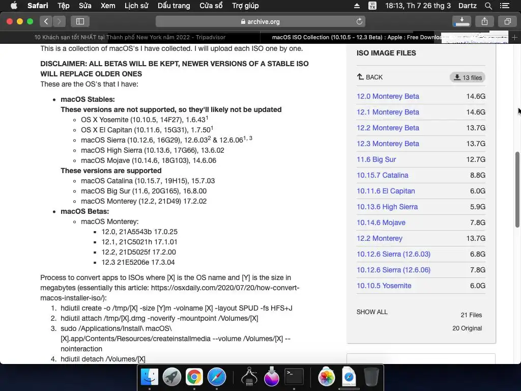Click the Safari back arrow

tap(46, 21)
